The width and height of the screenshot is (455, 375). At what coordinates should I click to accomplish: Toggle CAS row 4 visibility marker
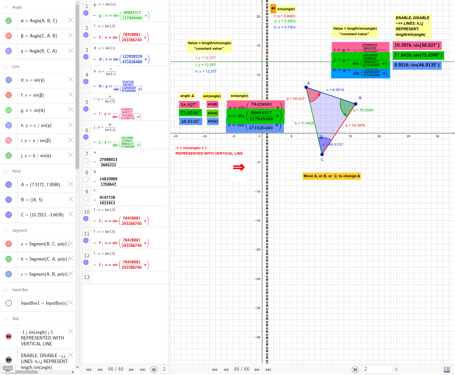point(86,81)
